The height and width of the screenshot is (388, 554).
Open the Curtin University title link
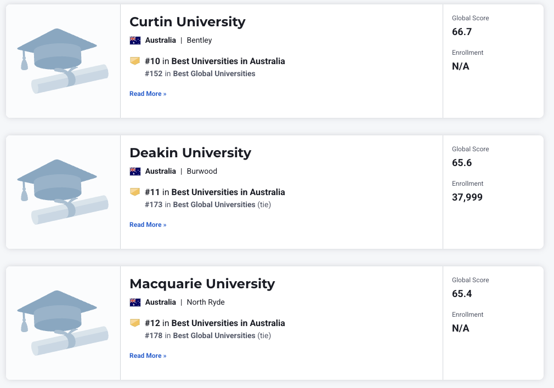[x=187, y=22]
